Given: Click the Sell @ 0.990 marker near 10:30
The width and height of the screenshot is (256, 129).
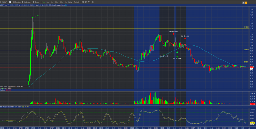Looking at the screenshot, I should click(x=185, y=36).
